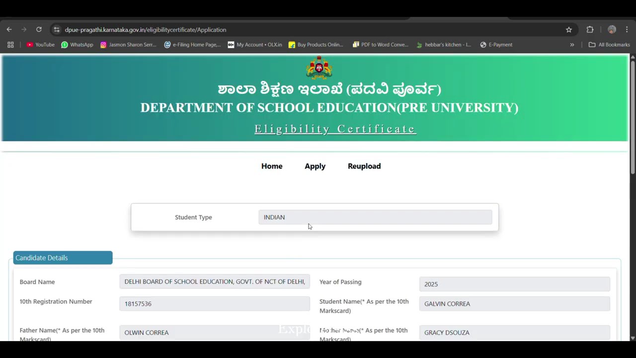Viewport: 636px width, 358px height.
Task: Click the Eligibility Certificate heading
Action: click(335, 129)
